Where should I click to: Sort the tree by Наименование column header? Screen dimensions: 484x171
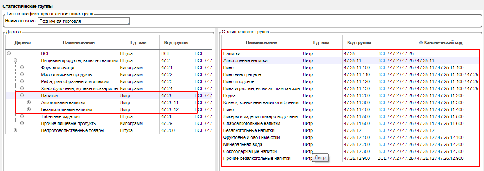tap(79, 43)
